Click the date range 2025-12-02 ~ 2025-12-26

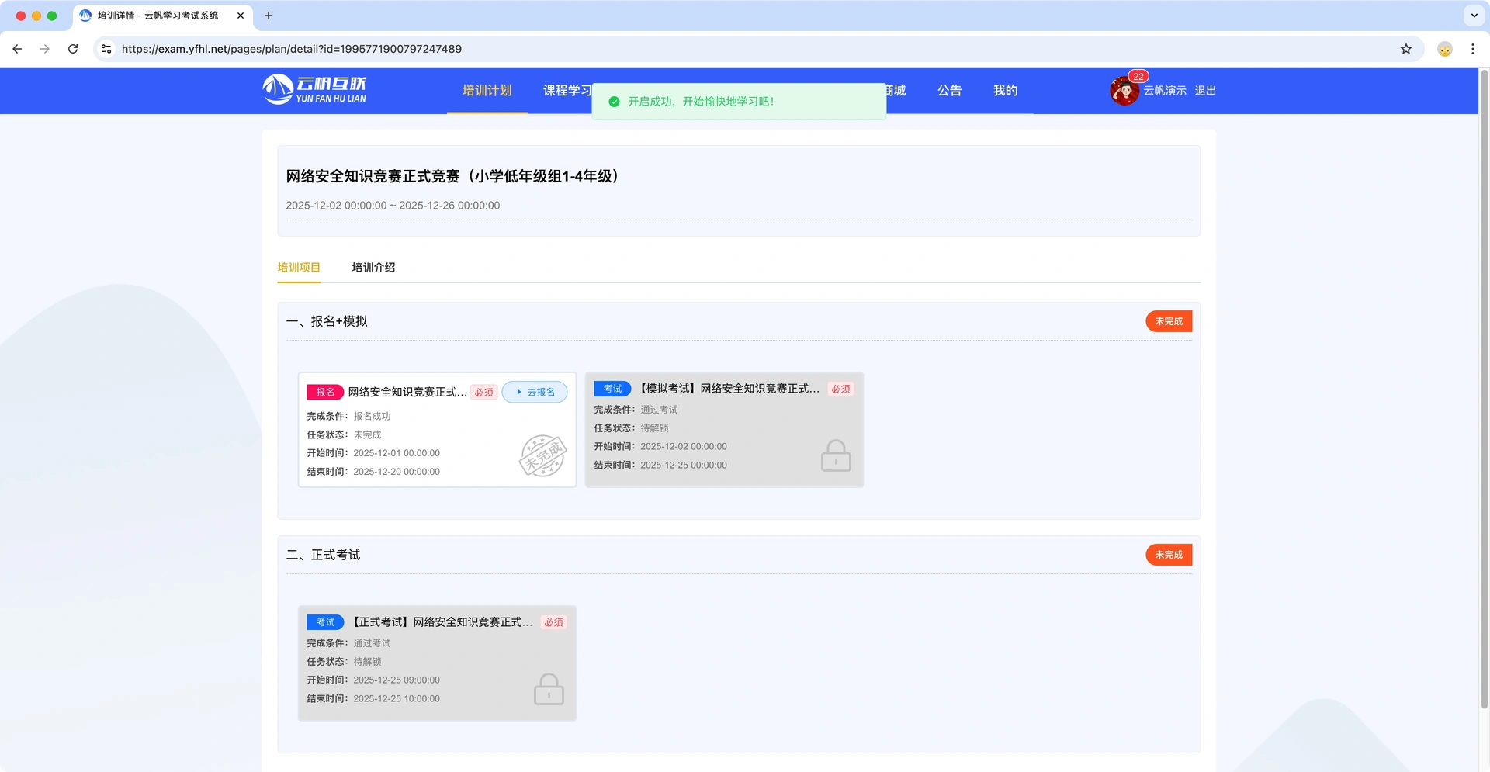click(393, 206)
